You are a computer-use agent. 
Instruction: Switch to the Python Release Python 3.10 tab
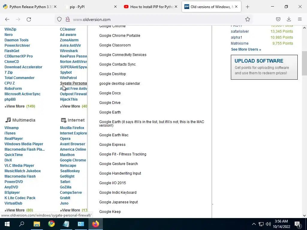(x=29, y=7)
